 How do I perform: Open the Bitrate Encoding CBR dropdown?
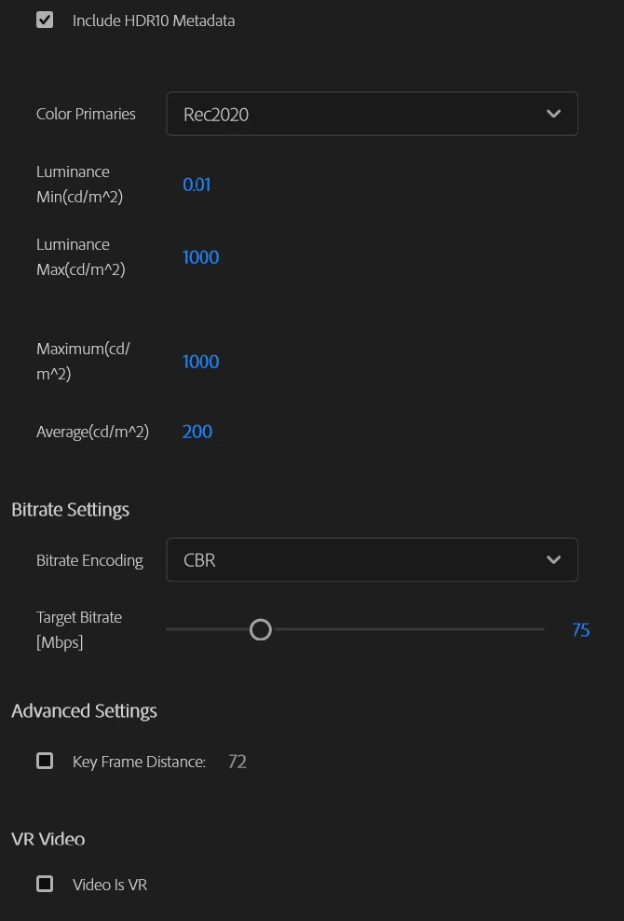click(373, 559)
